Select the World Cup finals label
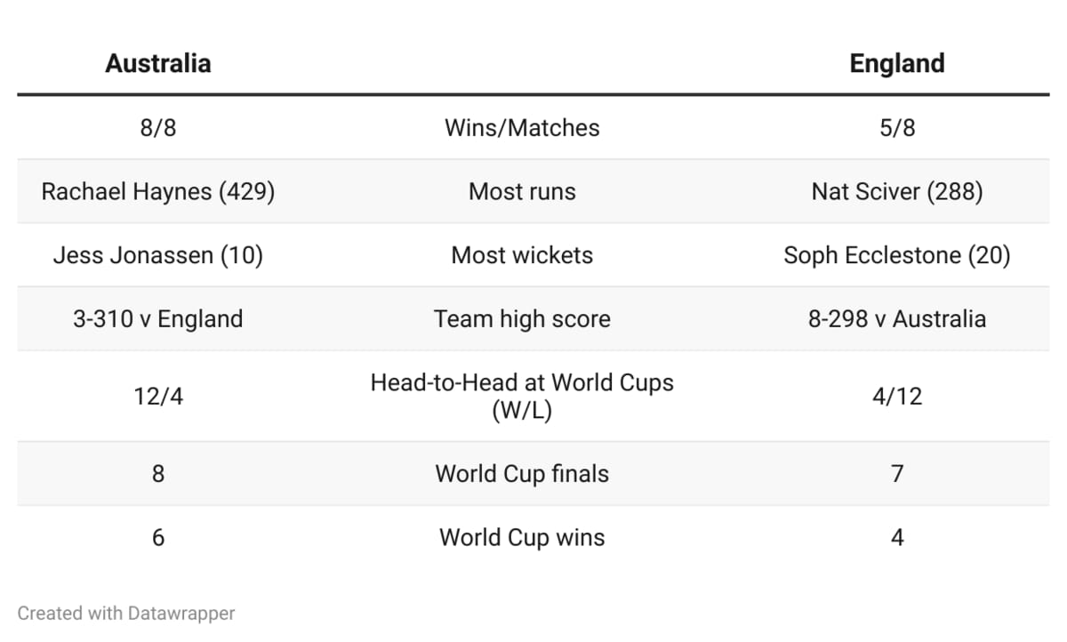 pyautogui.click(x=522, y=474)
